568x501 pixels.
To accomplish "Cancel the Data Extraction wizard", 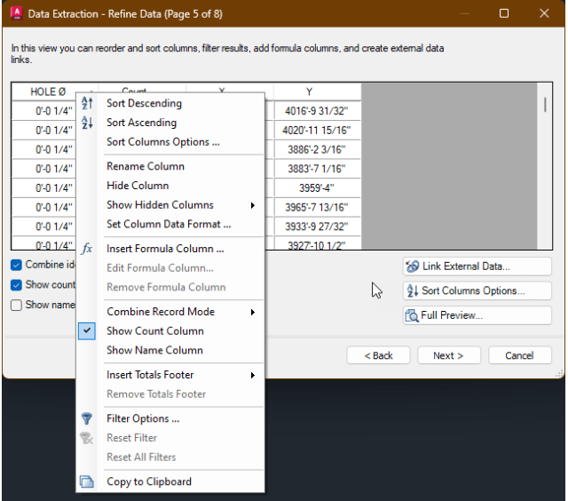I will [520, 355].
